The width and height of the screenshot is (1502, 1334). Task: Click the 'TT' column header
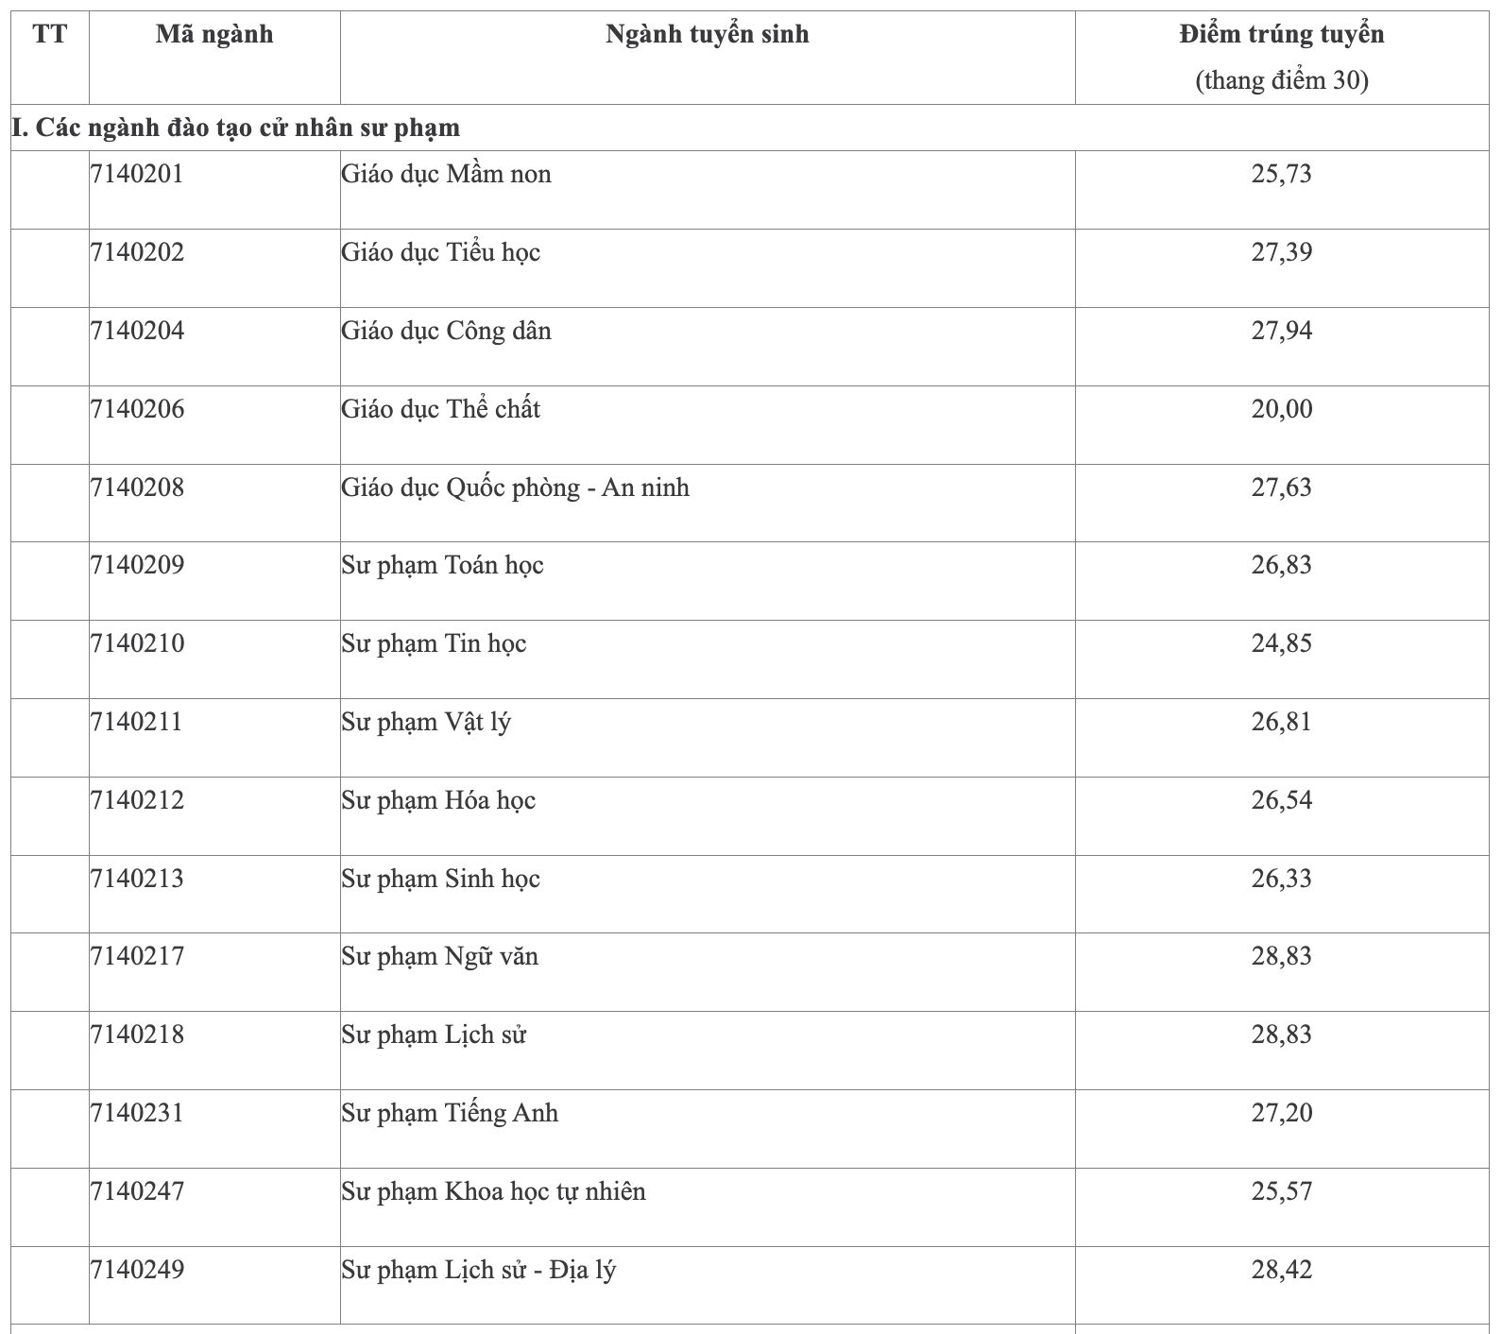(x=50, y=35)
